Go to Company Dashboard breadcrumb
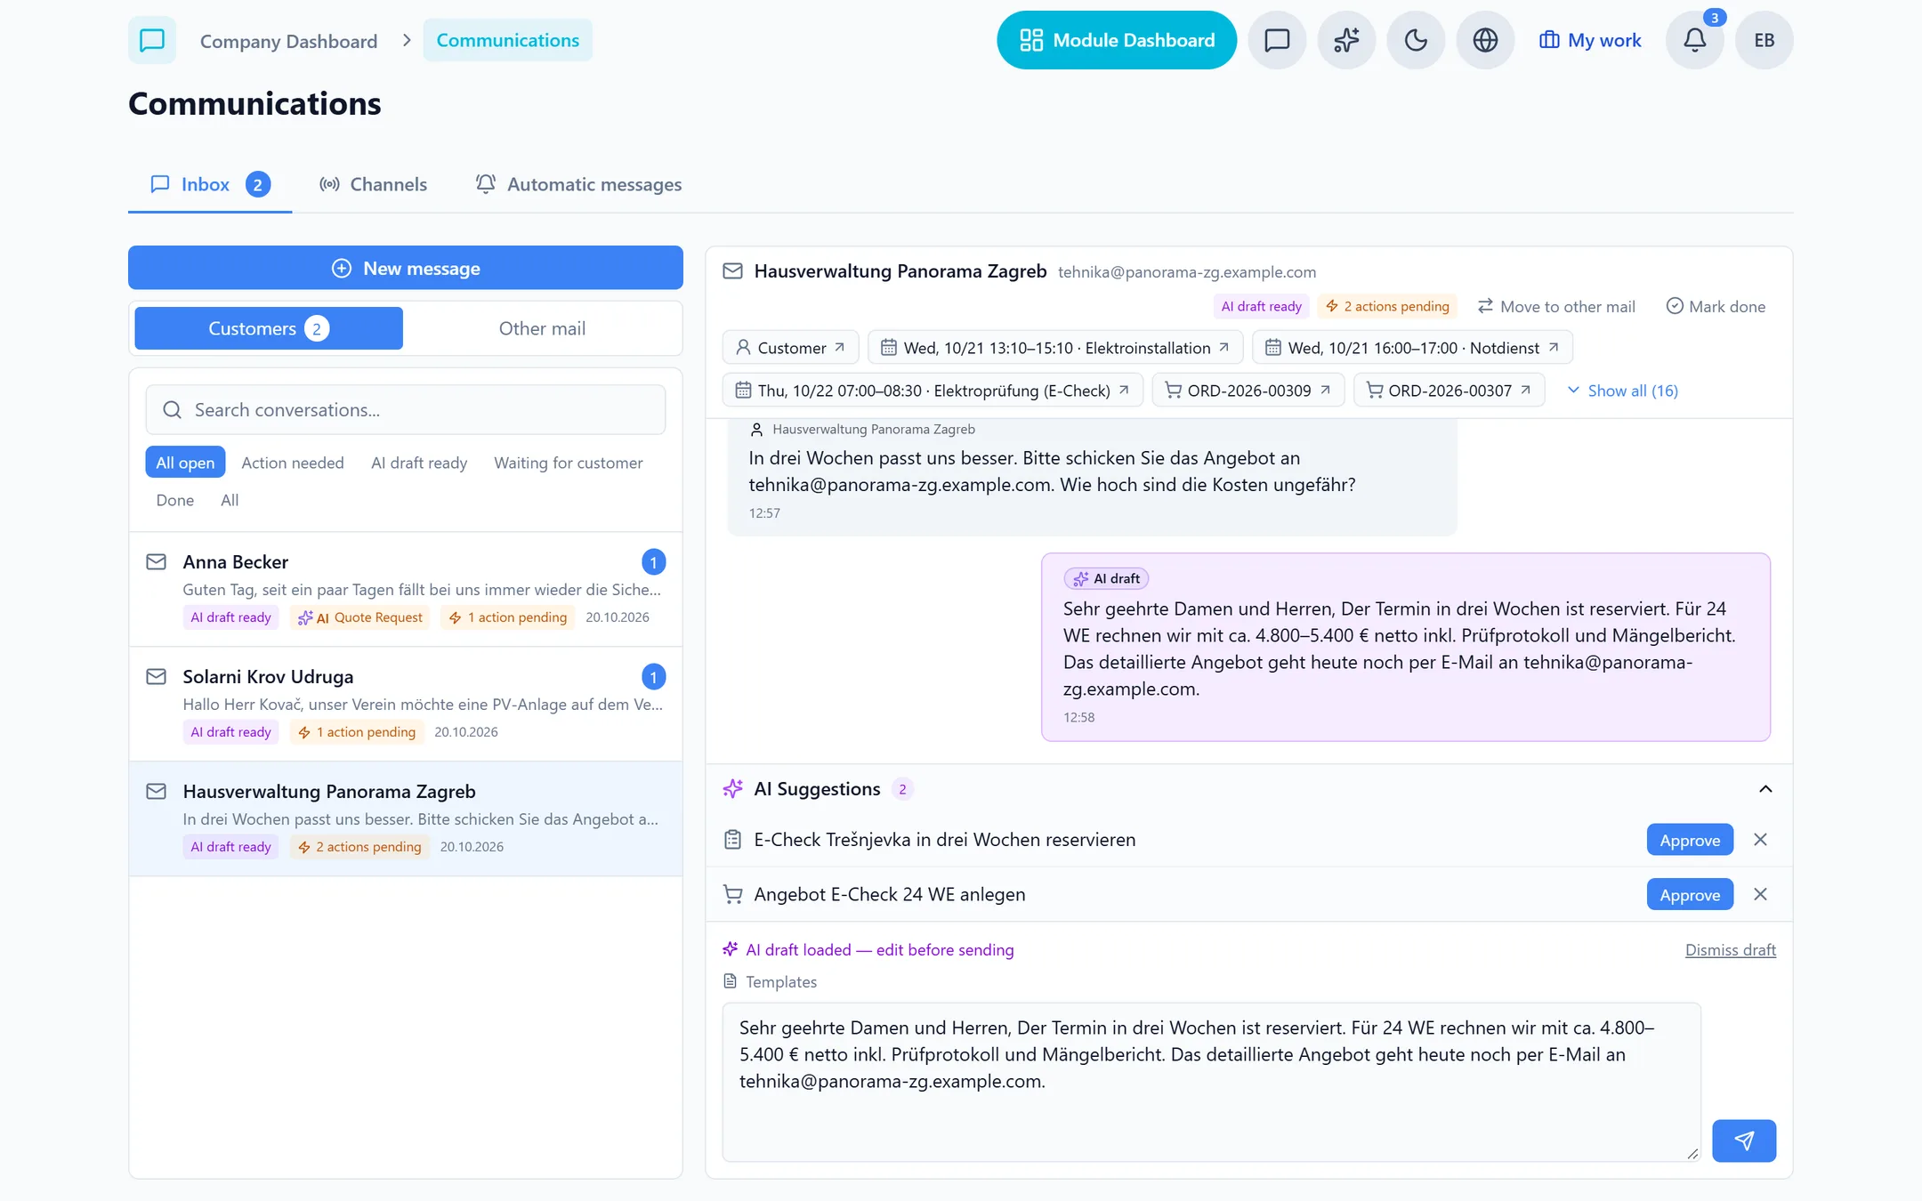1922x1201 pixels. 288,41
